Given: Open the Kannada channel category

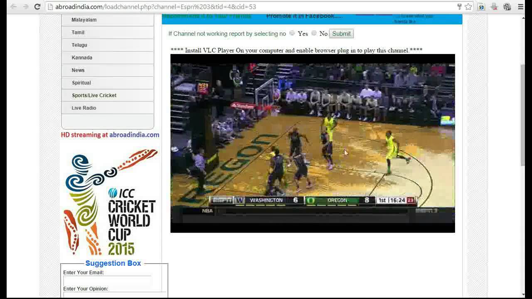Looking at the screenshot, I should [108, 57].
